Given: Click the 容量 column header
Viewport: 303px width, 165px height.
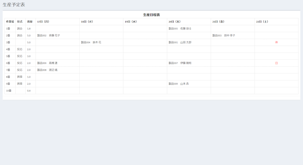Looking at the screenshot, I should click(x=30, y=22).
